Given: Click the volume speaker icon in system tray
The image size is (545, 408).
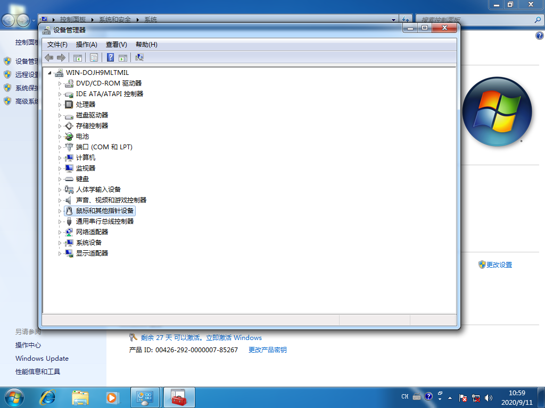Looking at the screenshot, I should 489,397.
